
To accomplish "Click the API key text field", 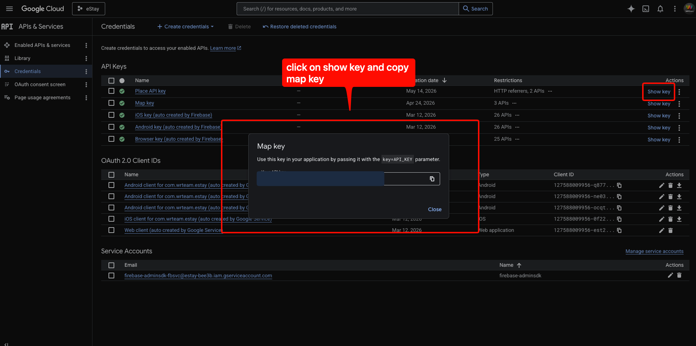I will [348, 179].
